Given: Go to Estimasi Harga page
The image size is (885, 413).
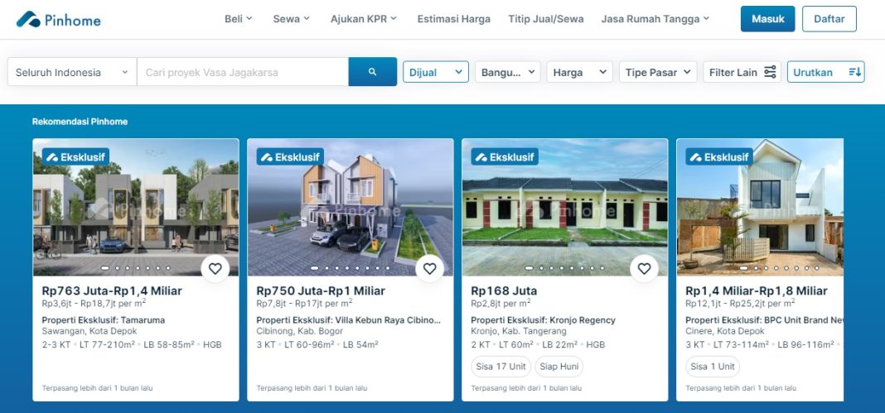Looking at the screenshot, I should (x=454, y=18).
